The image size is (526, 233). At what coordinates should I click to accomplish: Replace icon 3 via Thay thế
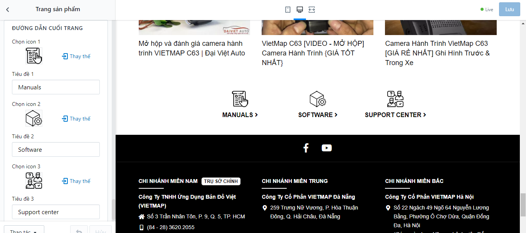(x=76, y=181)
